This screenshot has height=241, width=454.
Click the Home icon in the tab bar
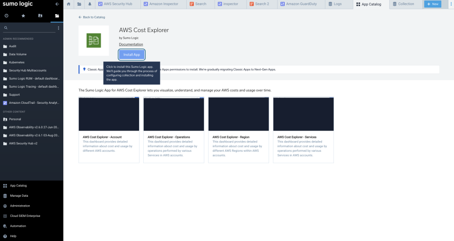pyautogui.click(x=69, y=4)
